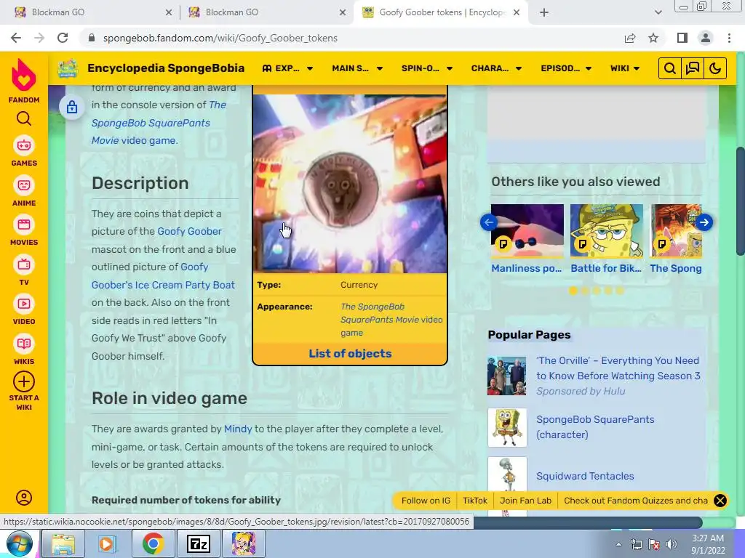Screen dimensions: 745x558
Task: Open Squidward Tentacles popular page
Action: (x=585, y=476)
